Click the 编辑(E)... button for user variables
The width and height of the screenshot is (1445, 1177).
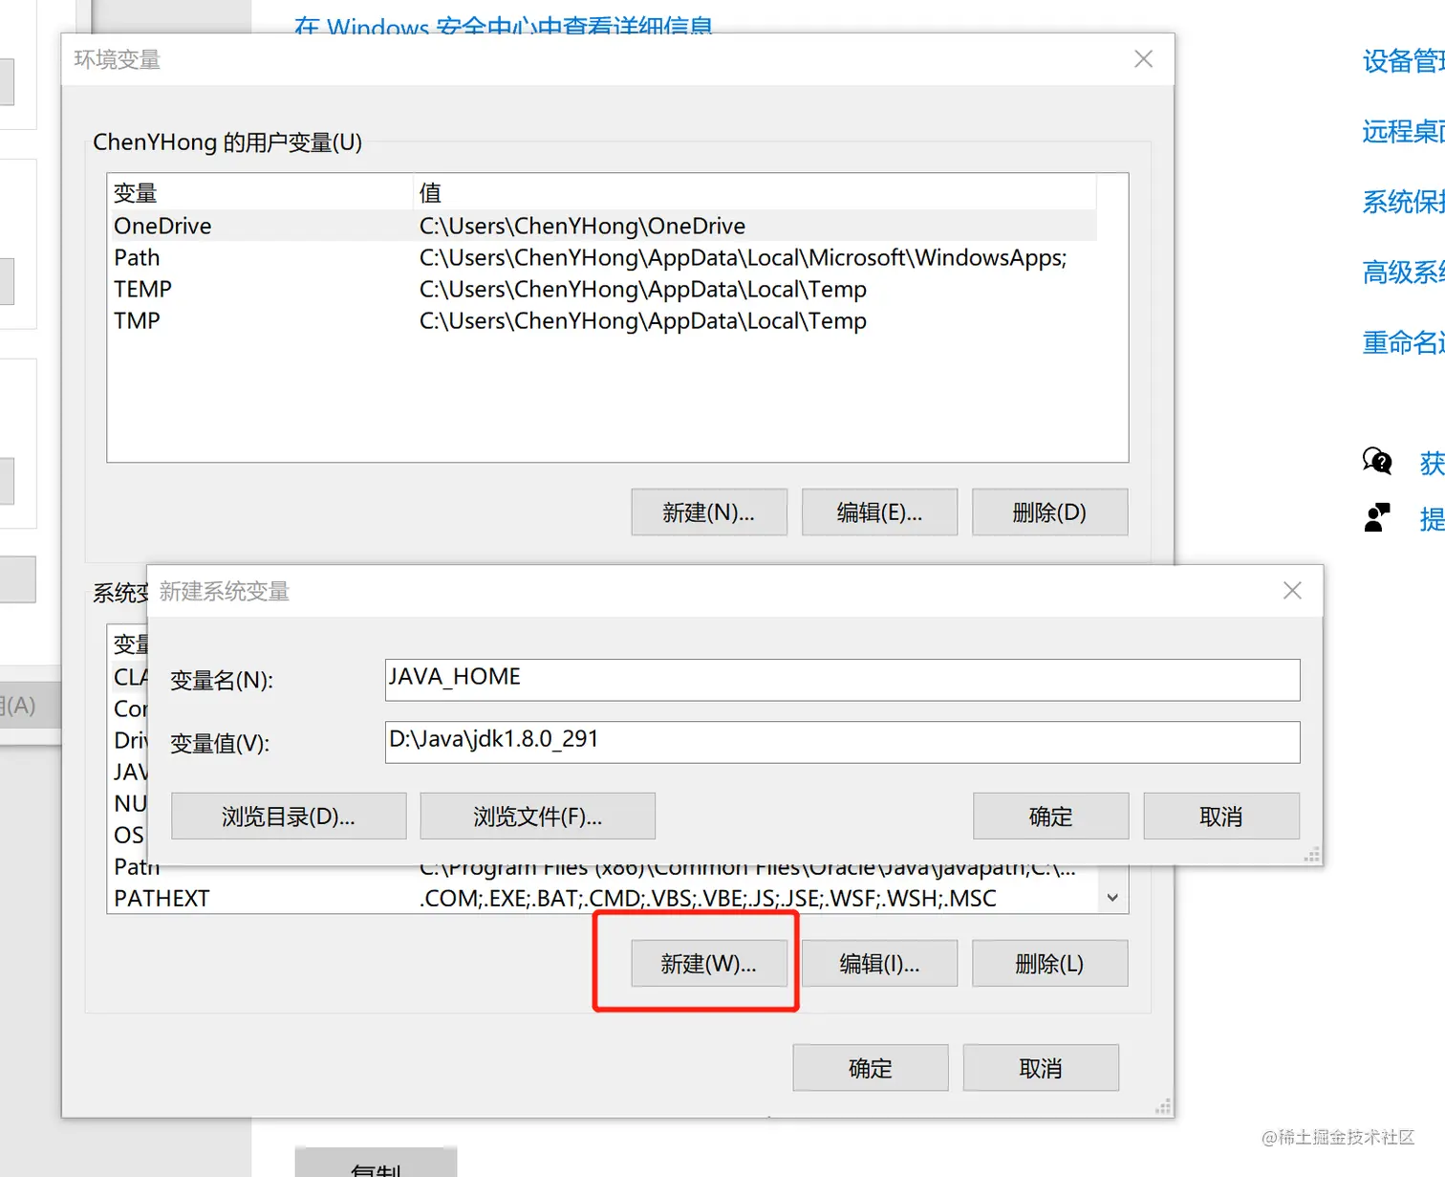pos(879,512)
